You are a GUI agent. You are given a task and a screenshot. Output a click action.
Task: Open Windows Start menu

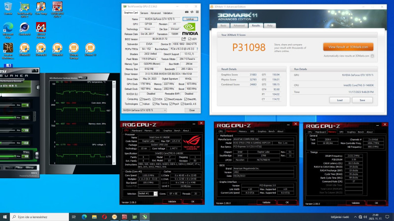(5, 217)
